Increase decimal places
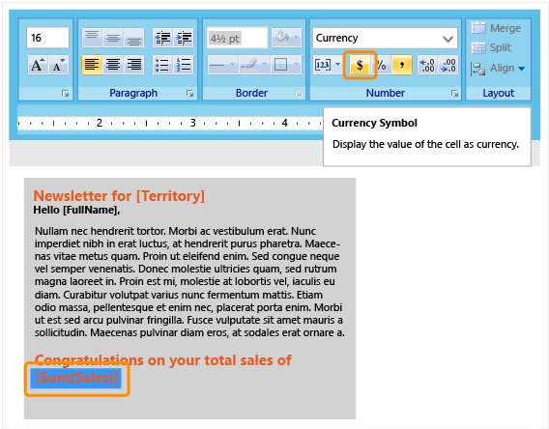 click(428, 65)
